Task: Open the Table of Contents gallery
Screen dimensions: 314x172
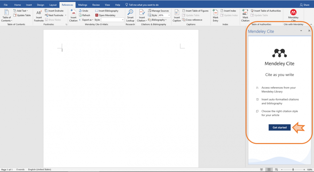Action: point(6,16)
